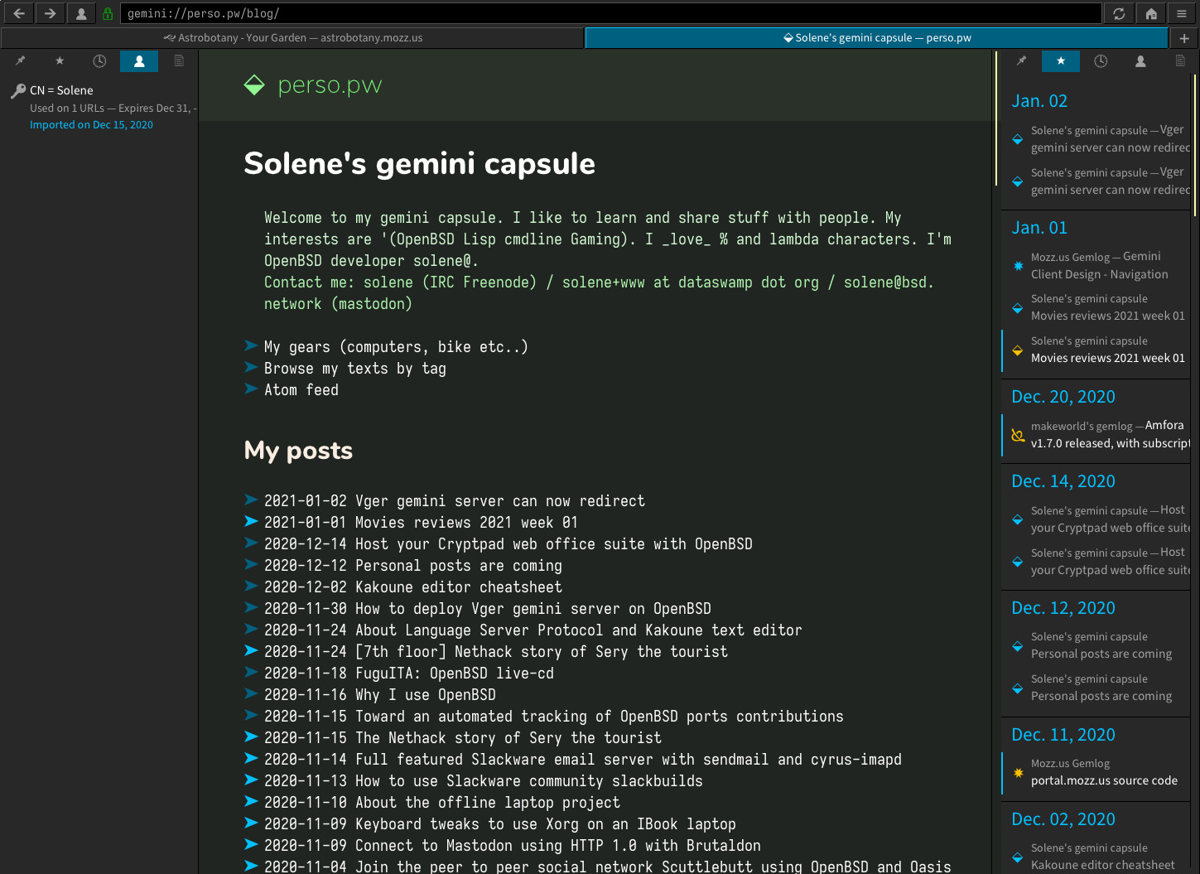The height and width of the screenshot is (874, 1200).
Task: Click the forward navigation arrow
Action: (x=50, y=13)
